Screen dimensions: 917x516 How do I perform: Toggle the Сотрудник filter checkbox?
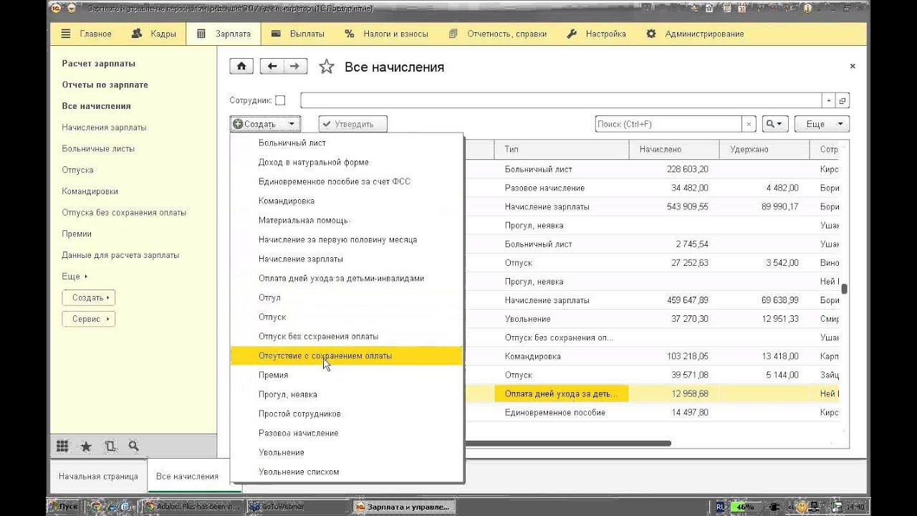pyautogui.click(x=280, y=101)
